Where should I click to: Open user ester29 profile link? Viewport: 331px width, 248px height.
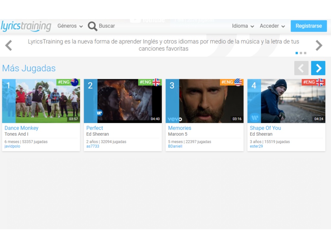[256, 146]
